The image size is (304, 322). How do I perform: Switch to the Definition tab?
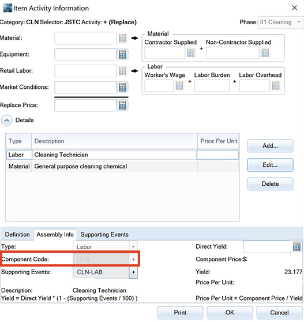tap(17, 234)
